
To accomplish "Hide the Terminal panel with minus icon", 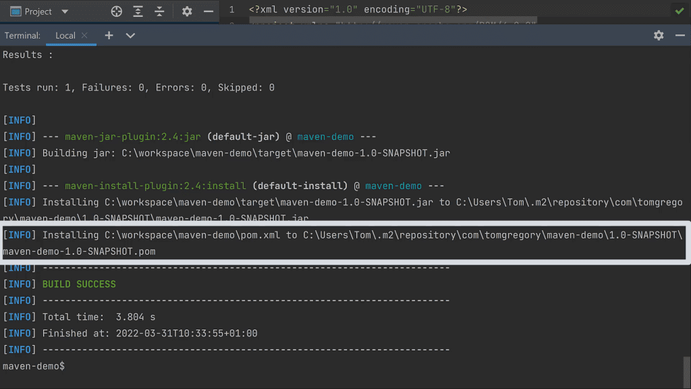I will point(680,35).
